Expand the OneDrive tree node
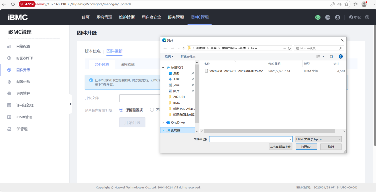The height and width of the screenshot is (192, 376). pos(163,123)
